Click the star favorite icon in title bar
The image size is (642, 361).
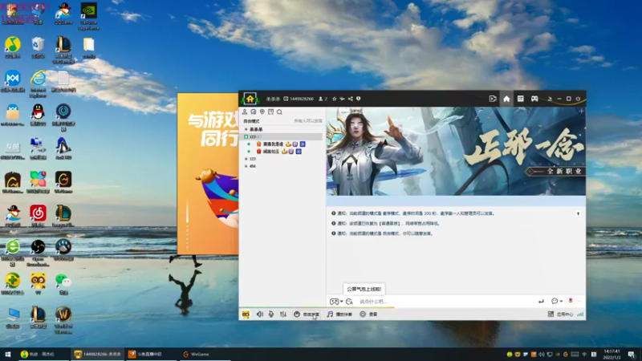click(335, 99)
